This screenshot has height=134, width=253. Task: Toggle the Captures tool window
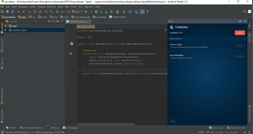pyautogui.click(x=2, y=63)
